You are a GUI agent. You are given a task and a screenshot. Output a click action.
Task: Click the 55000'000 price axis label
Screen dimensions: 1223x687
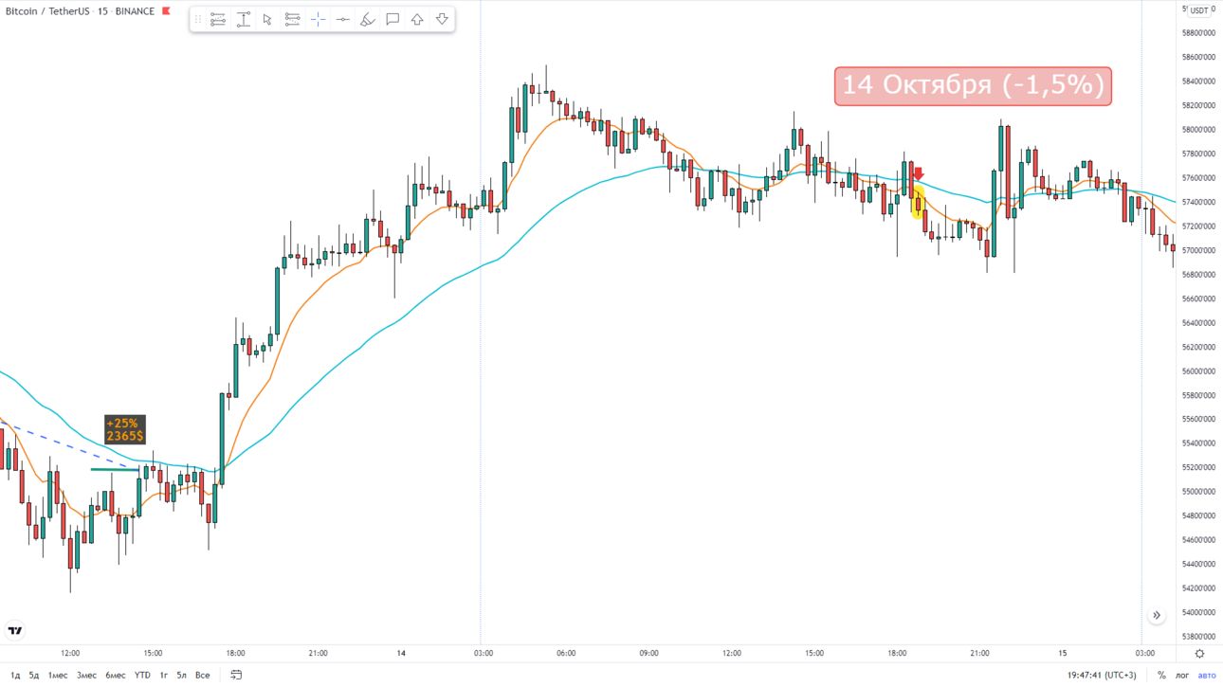coord(1198,492)
